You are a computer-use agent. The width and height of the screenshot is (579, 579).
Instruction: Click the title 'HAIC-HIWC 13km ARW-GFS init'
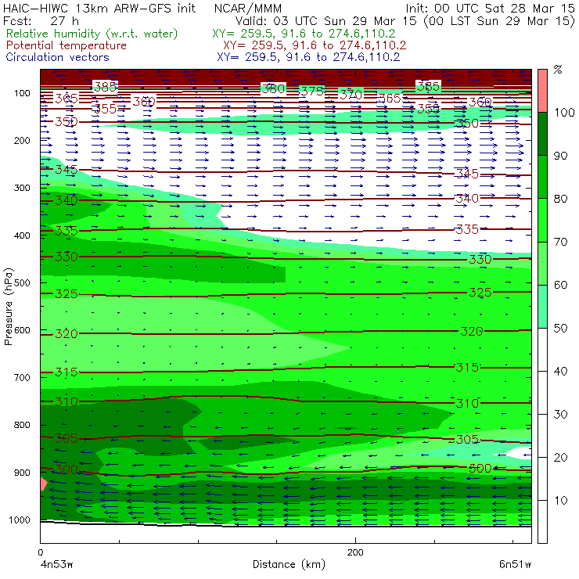point(99,9)
